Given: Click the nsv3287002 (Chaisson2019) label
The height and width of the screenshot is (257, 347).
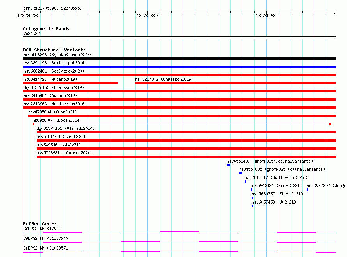Looking at the screenshot, I should [x=164, y=79].
